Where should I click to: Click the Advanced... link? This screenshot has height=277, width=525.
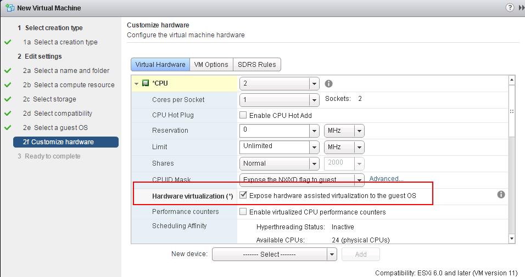click(x=386, y=179)
